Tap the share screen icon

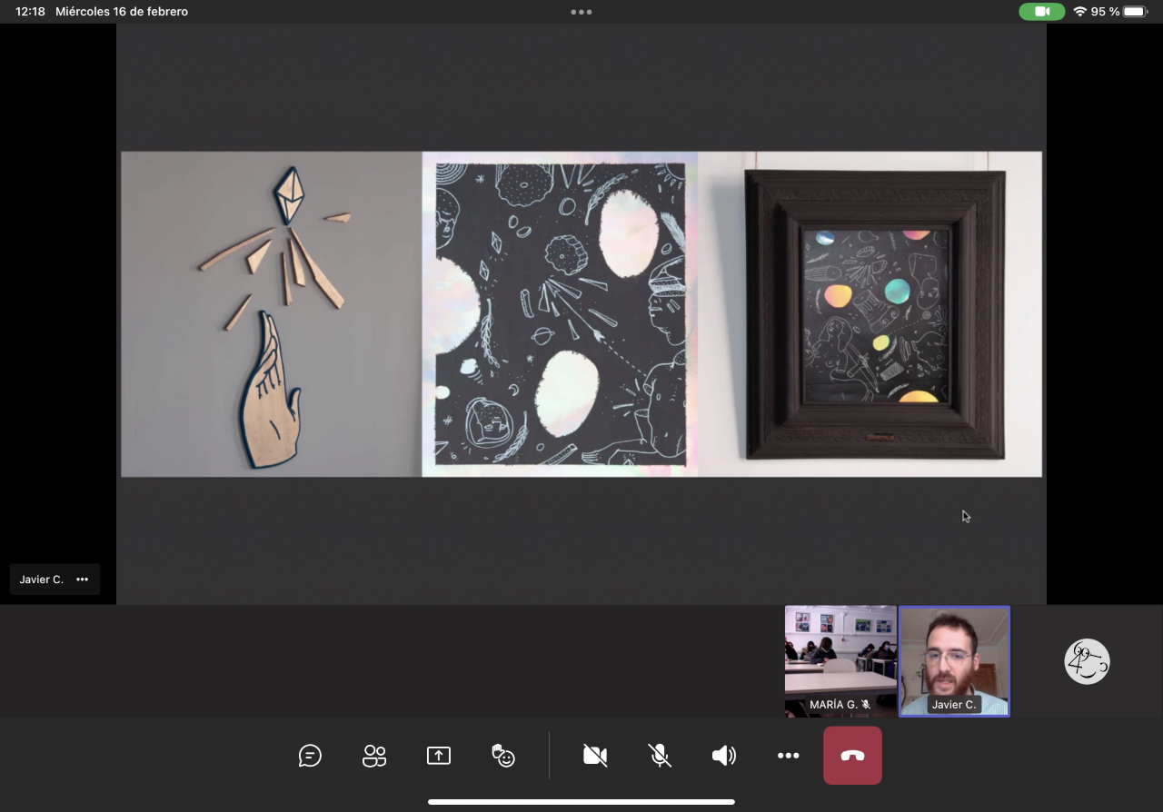click(439, 756)
